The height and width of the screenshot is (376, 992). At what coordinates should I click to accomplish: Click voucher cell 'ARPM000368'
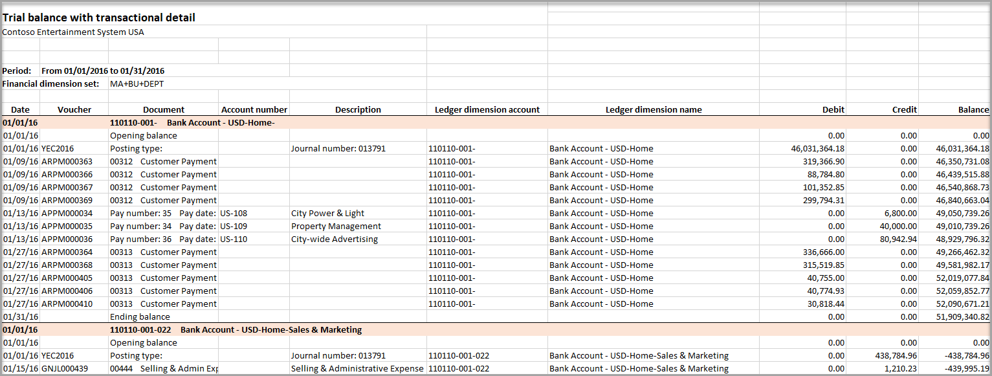tap(67, 265)
